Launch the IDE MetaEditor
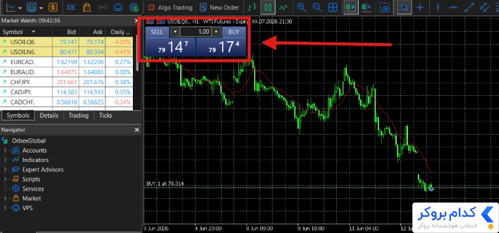The image size is (499, 233). 71,7
